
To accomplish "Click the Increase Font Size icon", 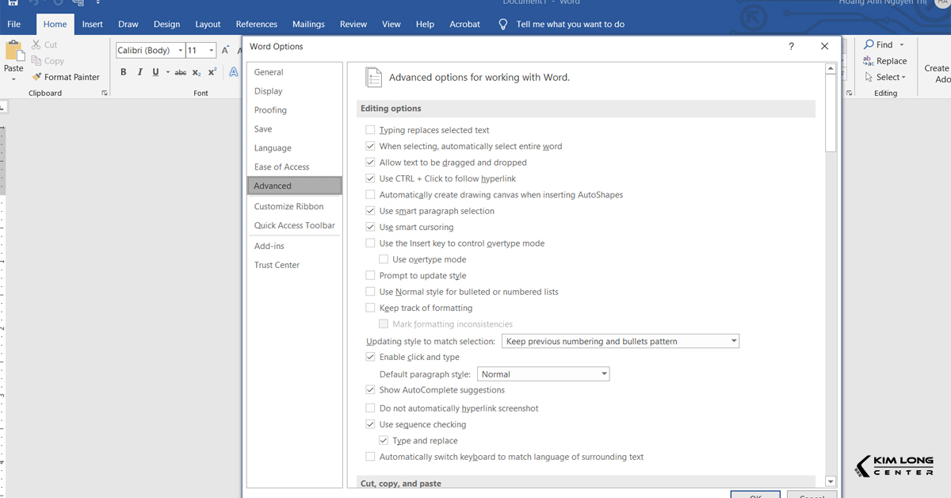I will (226, 50).
